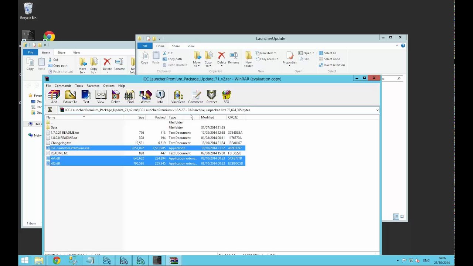Expand Easy access dropdown

pos(267,59)
